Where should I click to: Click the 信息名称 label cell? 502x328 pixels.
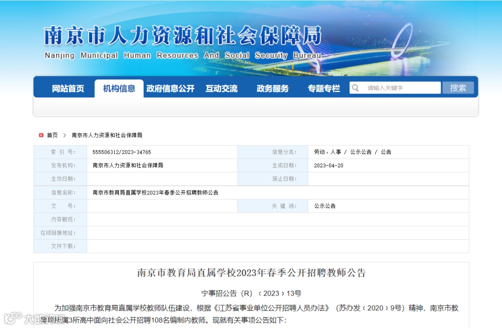[x=60, y=193]
